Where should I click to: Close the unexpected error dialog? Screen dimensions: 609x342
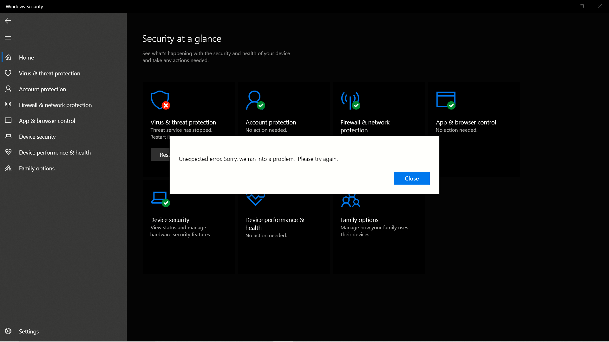pos(412,178)
